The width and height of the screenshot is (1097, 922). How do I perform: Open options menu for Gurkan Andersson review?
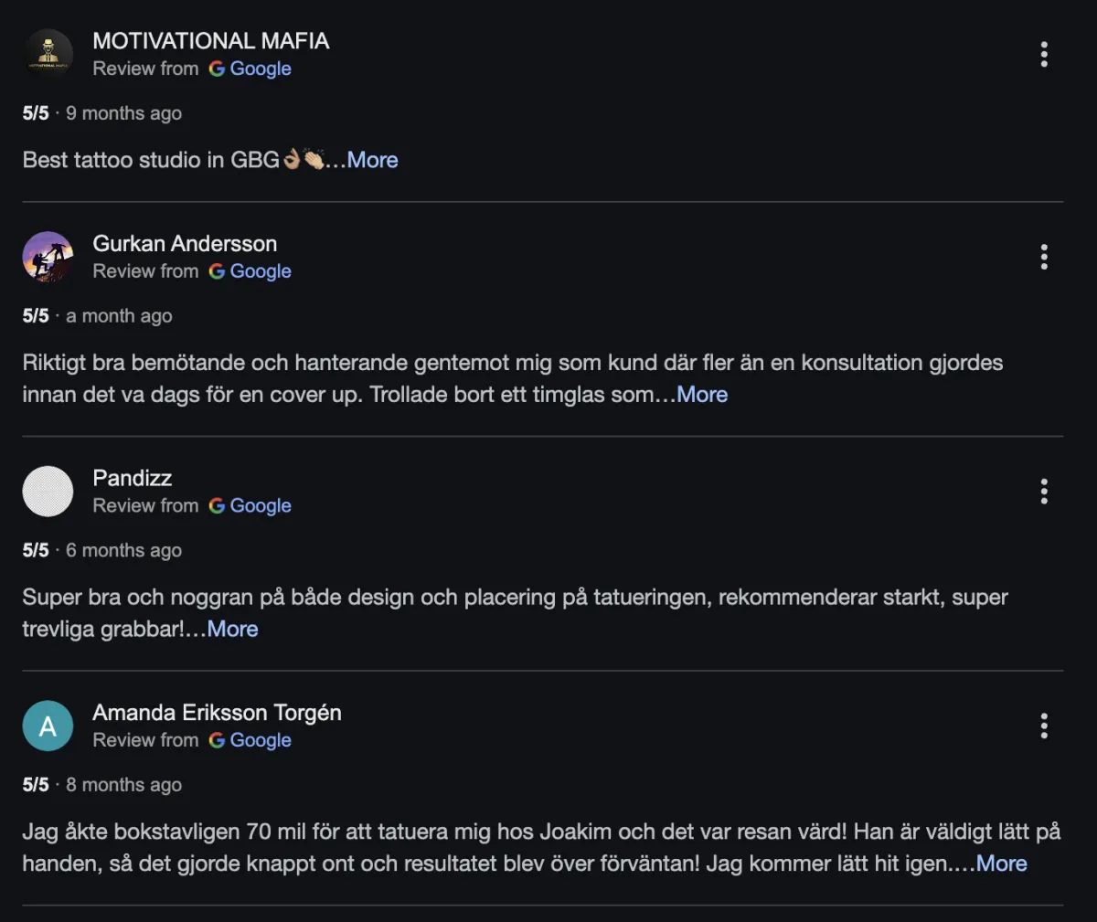click(x=1043, y=257)
